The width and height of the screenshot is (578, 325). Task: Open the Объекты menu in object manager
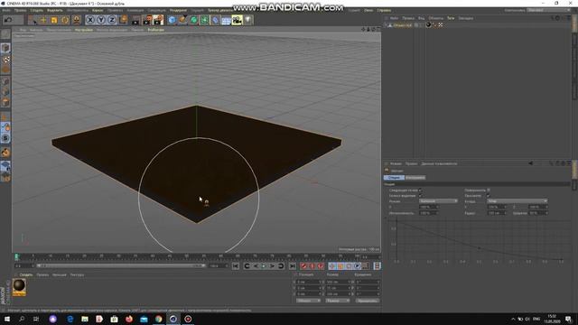(435, 18)
